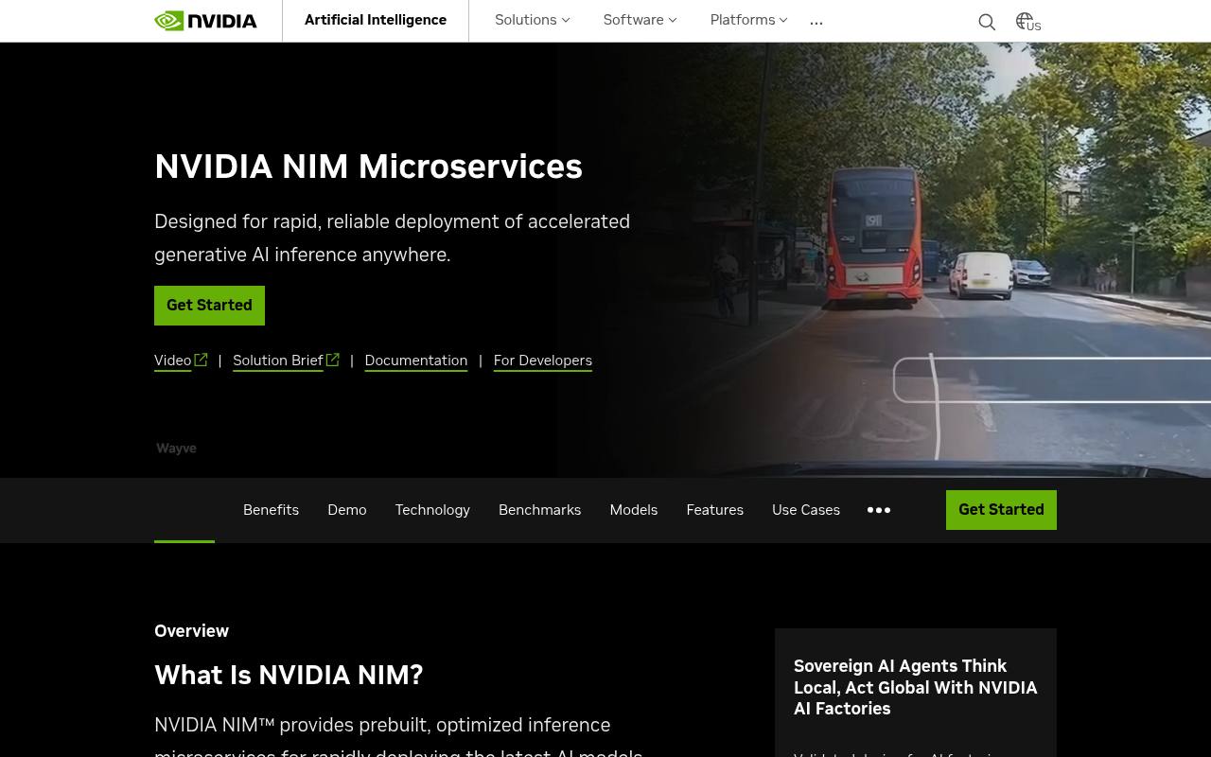Click the NVIDIA logo
The width and height of the screenshot is (1211, 757).
pos(205,20)
